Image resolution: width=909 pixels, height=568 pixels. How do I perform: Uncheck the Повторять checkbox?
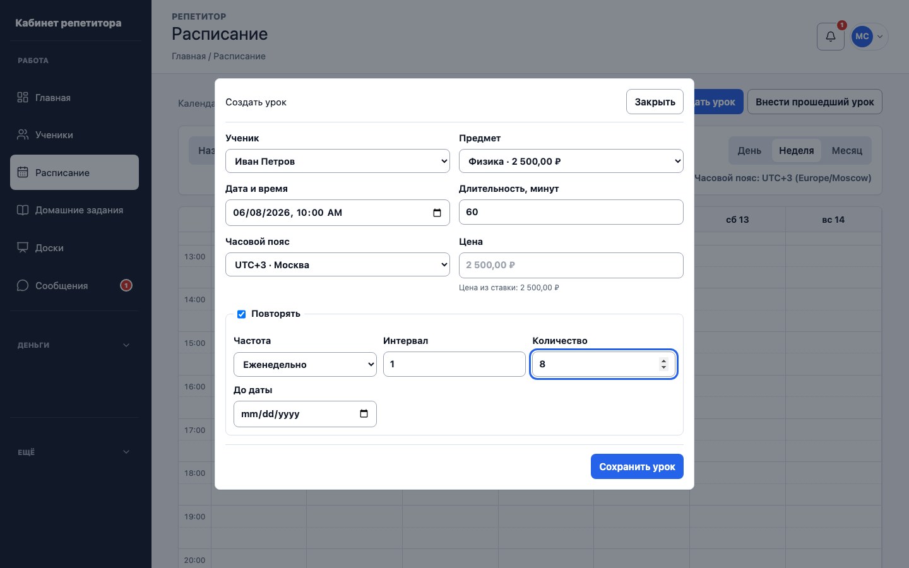click(241, 314)
